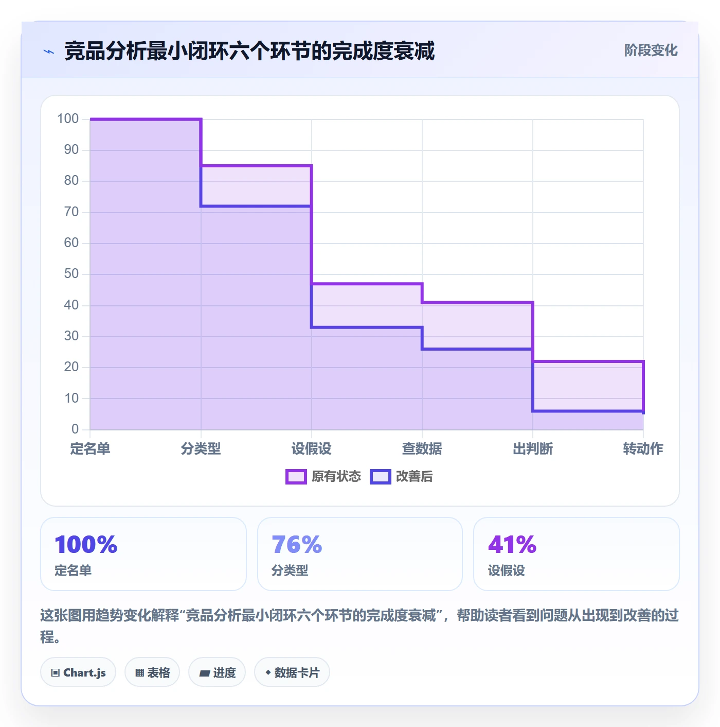Click the 转动作 x-axis label
The image size is (720, 727).
click(x=643, y=449)
